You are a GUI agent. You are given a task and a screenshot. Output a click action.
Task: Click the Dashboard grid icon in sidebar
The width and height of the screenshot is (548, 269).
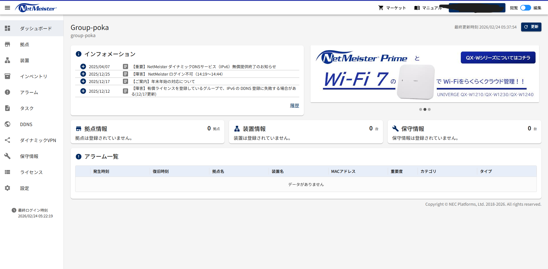point(7,28)
